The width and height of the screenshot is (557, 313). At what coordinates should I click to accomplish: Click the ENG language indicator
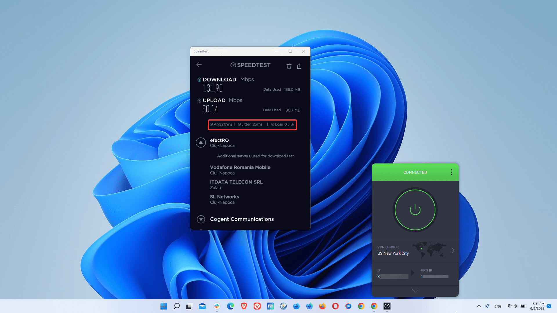click(x=498, y=306)
